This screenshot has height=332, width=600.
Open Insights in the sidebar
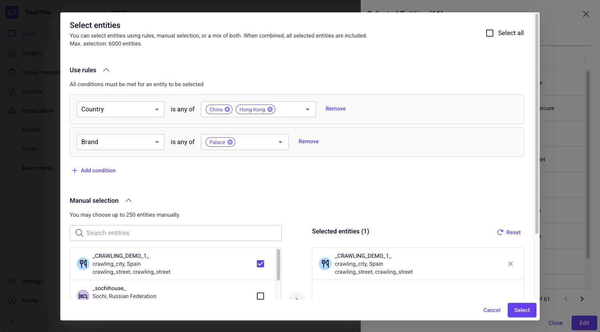click(x=32, y=53)
